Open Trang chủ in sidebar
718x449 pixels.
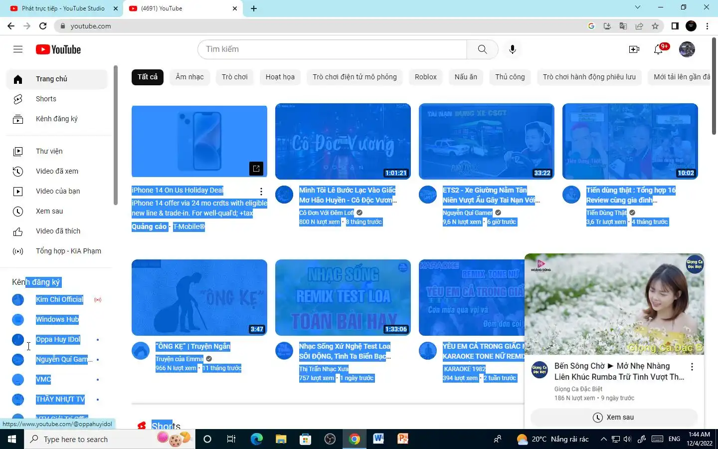pos(57,79)
